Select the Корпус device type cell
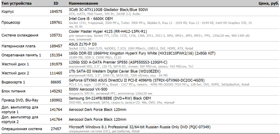Viewport: 280px width, 134px height. 8,12
